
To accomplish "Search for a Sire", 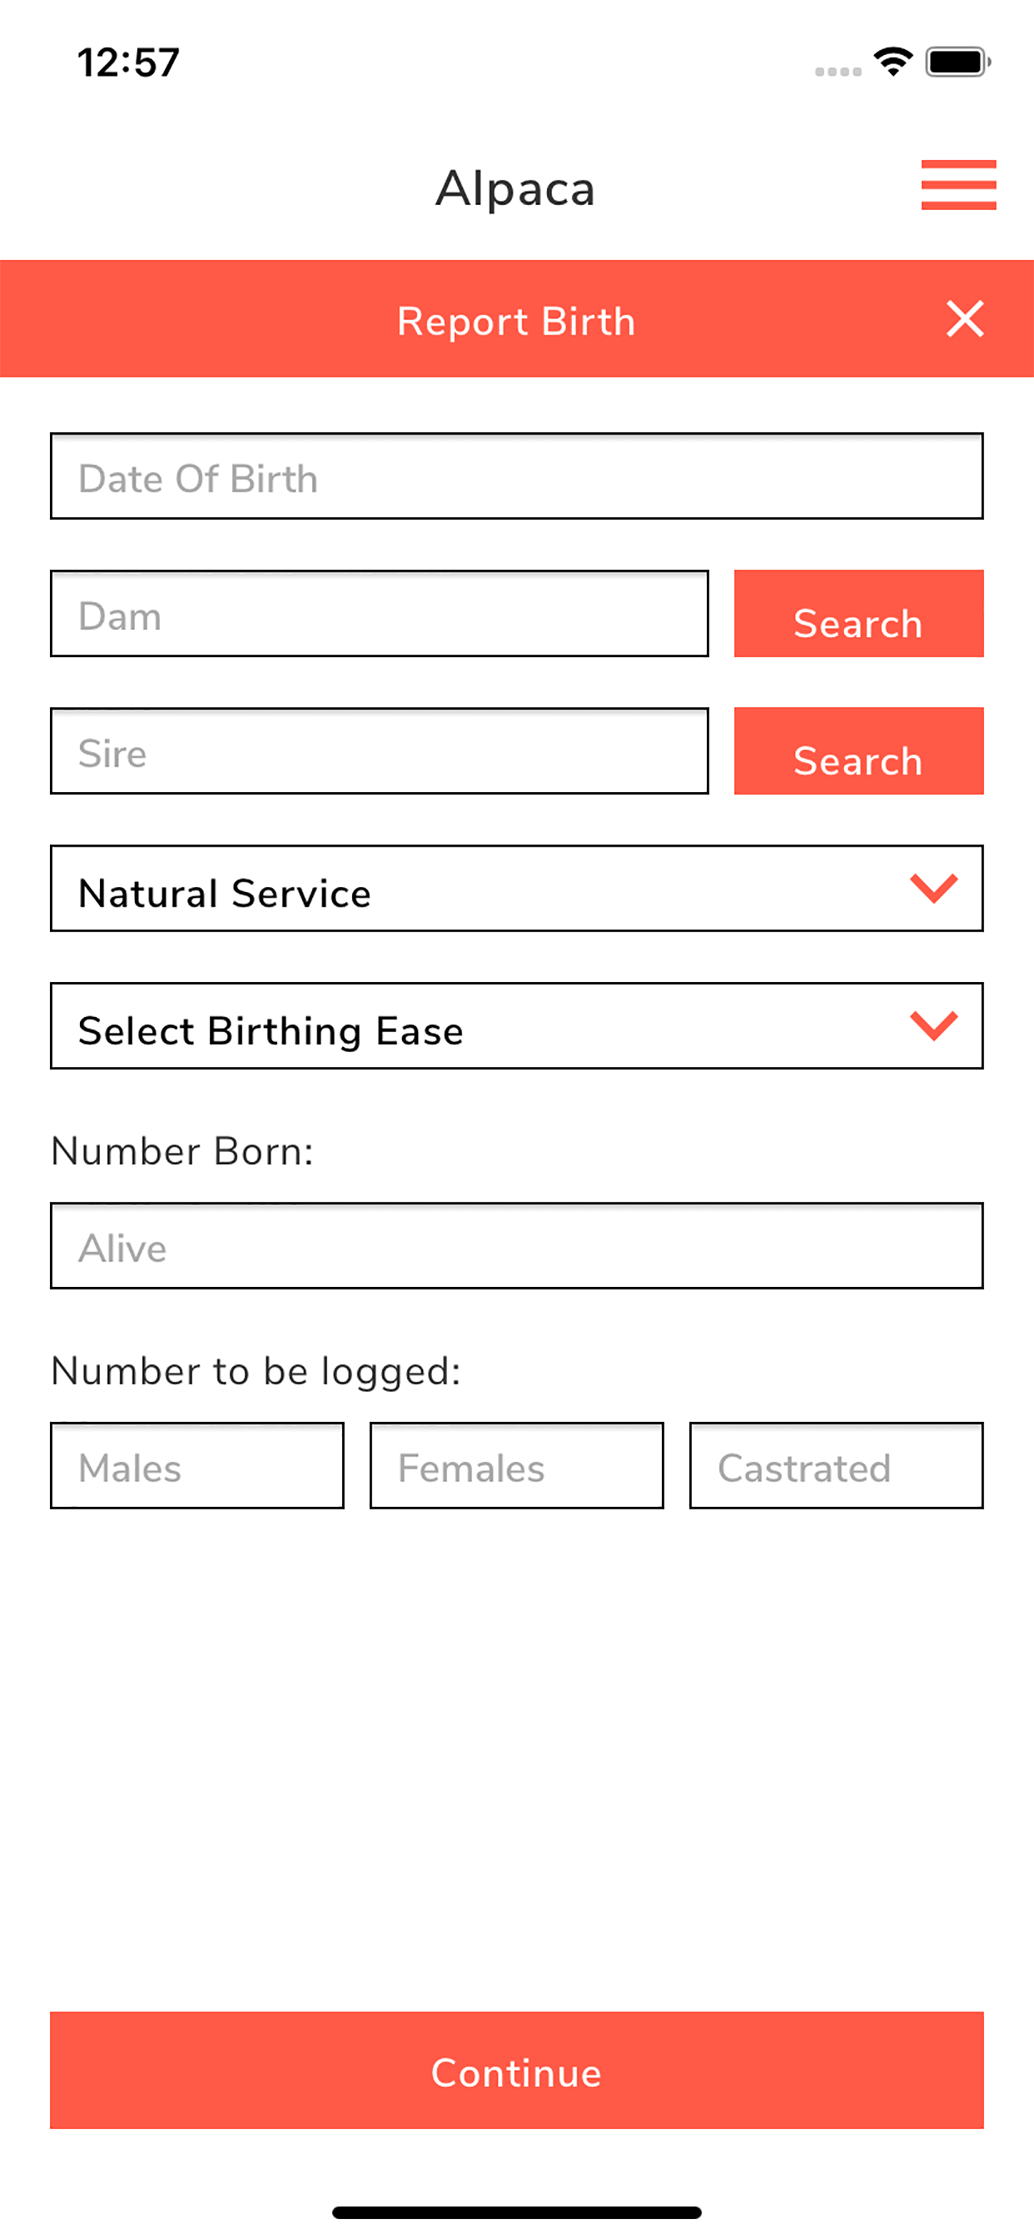I will [x=858, y=751].
